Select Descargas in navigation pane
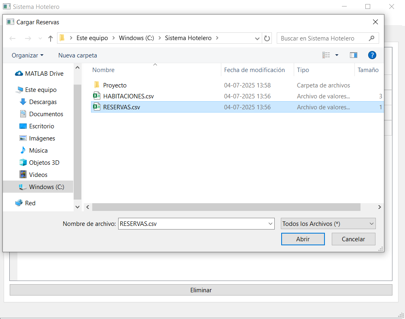 [x=43, y=102]
